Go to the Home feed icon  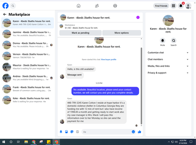78,6
